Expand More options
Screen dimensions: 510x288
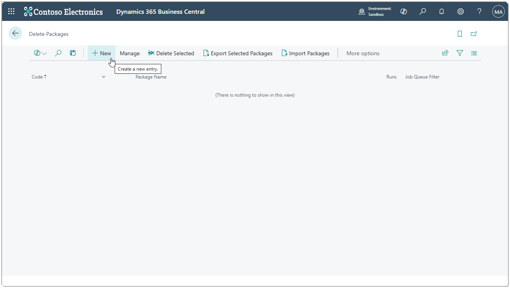point(363,53)
